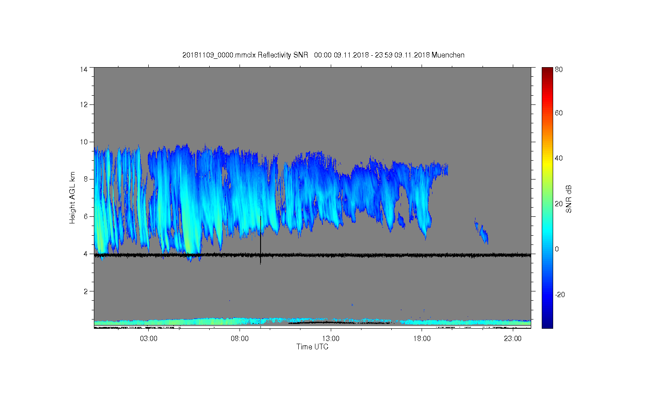Click the '10' height tick label

(x=83, y=142)
